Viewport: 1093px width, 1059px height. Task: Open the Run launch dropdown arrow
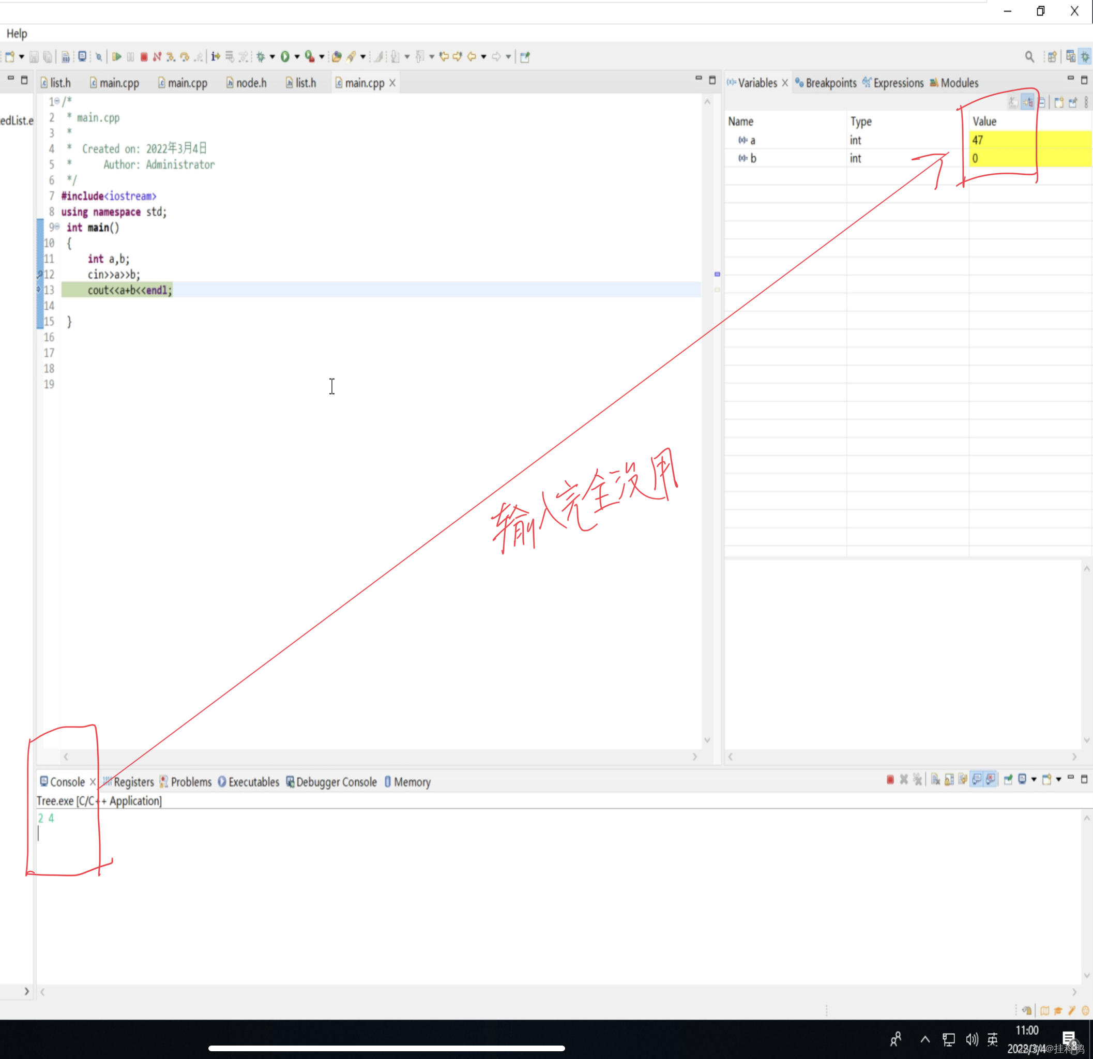(x=297, y=57)
